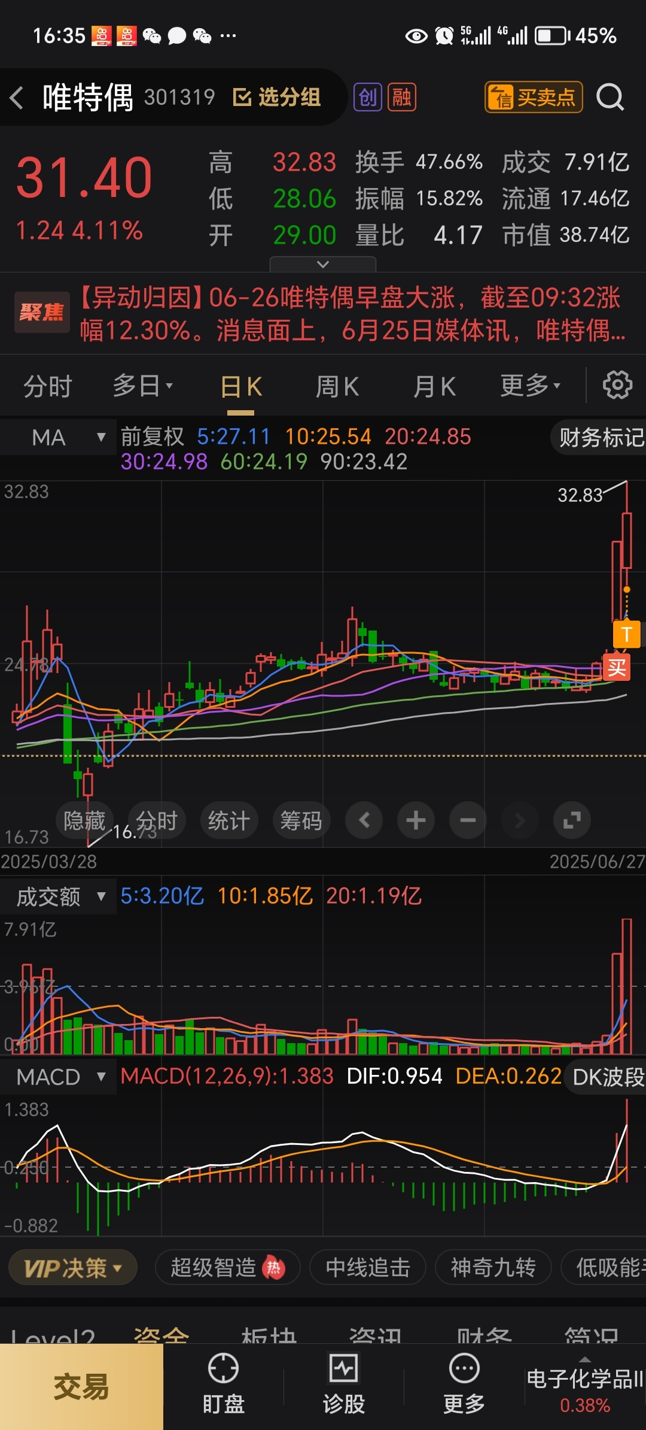This screenshot has width=646, height=1430.
Task: Tap 5:27.11 MA5 value label
Action: coord(234,437)
